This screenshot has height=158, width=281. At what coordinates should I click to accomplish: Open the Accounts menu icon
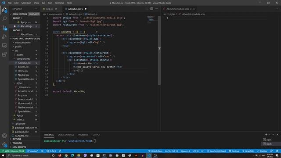coord(4,136)
